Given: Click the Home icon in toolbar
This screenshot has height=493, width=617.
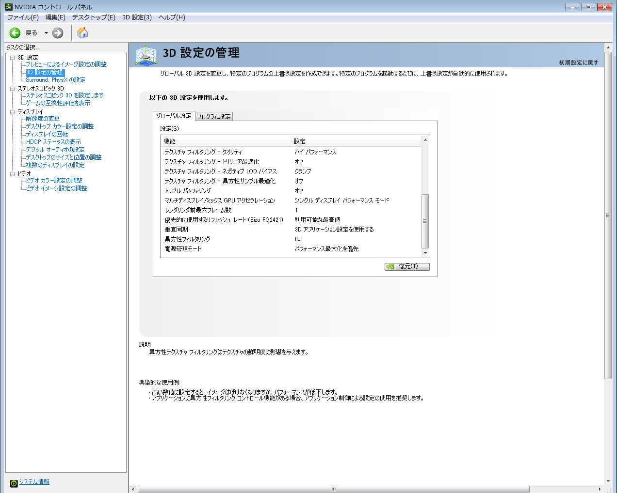Looking at the screenshot, I should coord(82,32).
